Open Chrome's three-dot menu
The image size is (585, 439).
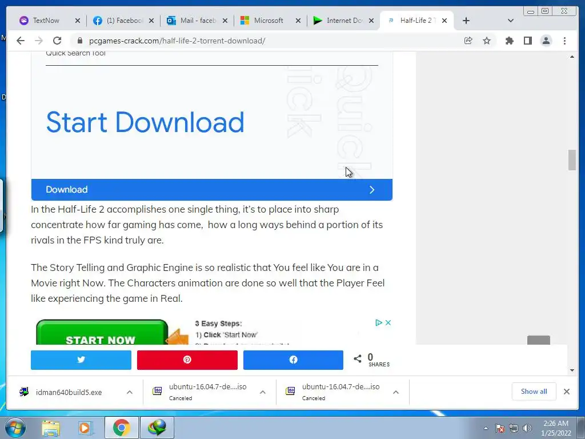pos(564,41)
